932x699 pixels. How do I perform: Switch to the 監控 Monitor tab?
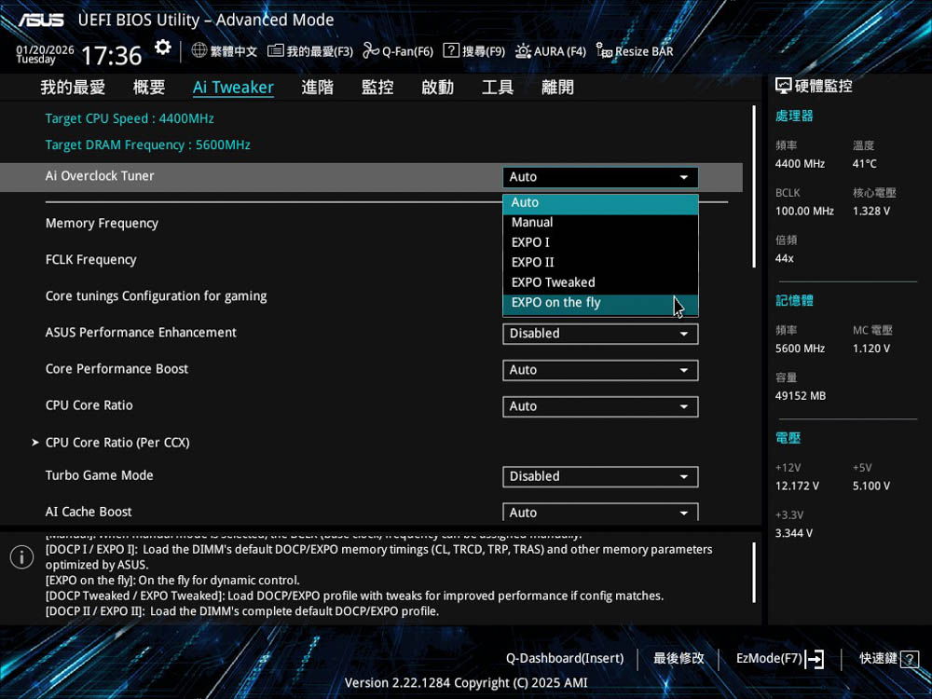pyautogui.click(x=377, y=88)
